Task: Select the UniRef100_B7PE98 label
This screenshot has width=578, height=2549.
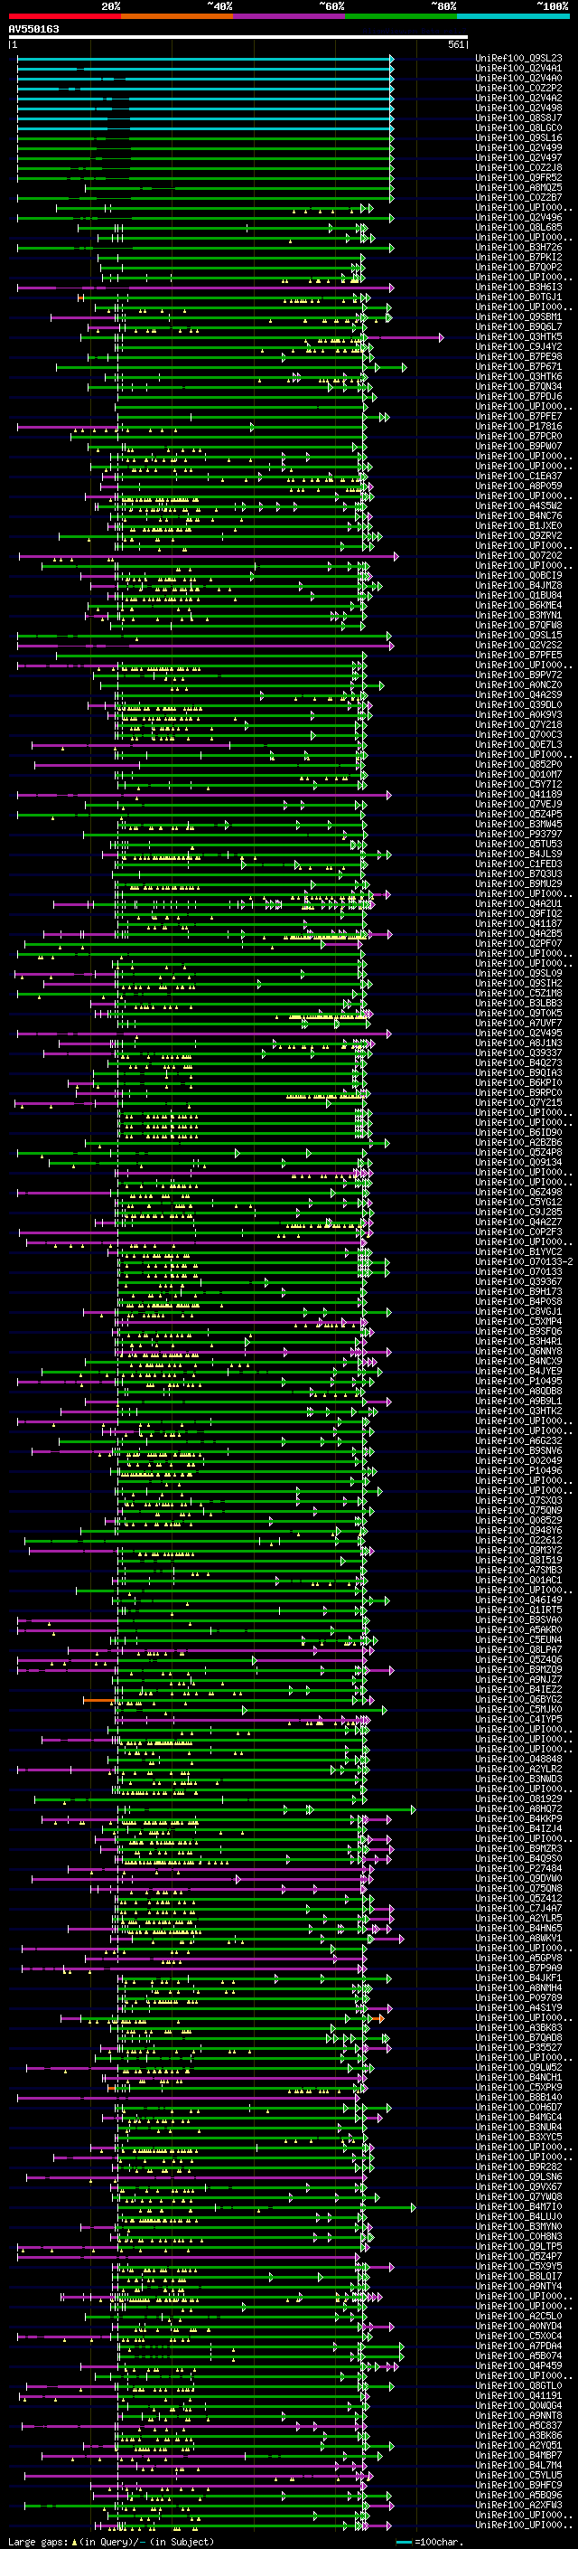Action: [518, 356]
